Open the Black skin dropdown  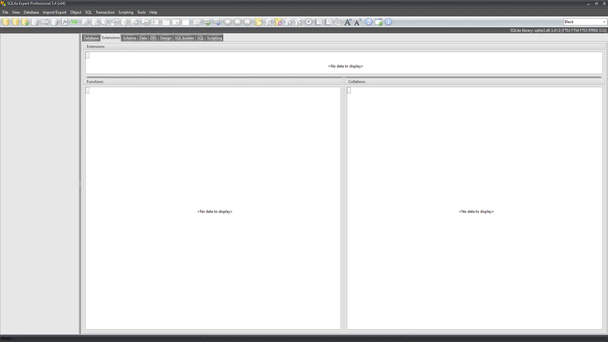point(604,22)
